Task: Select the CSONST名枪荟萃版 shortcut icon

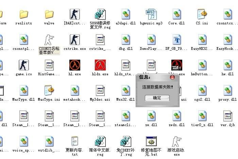Action: 49,40
